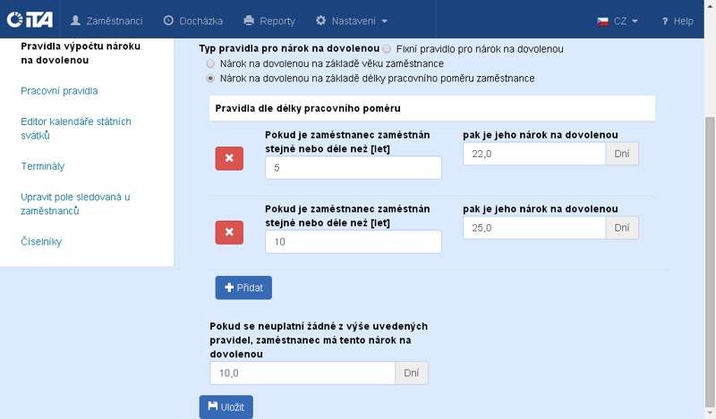The height and width of the screenshot is (419, 716).
Task: Open Pracovní pravidla in sidebar
Action: coord(59,91)
